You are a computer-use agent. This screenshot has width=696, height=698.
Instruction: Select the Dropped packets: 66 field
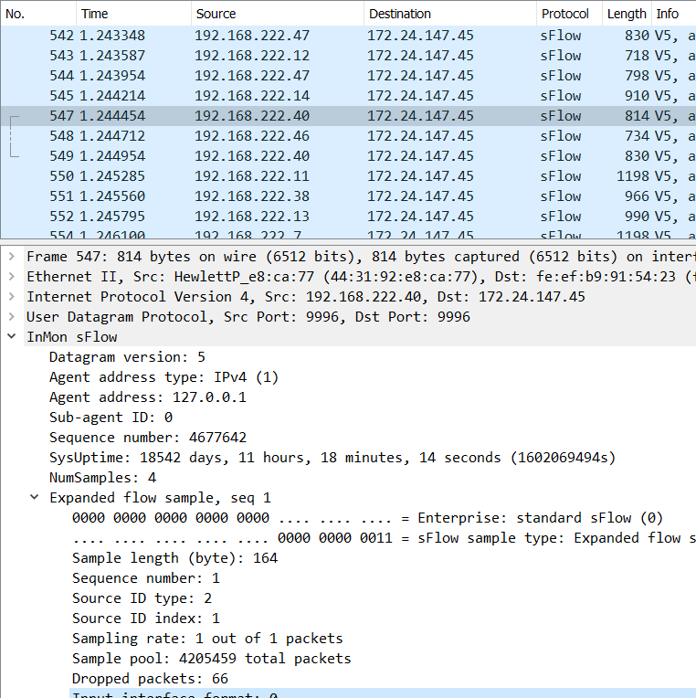[150, 679]
